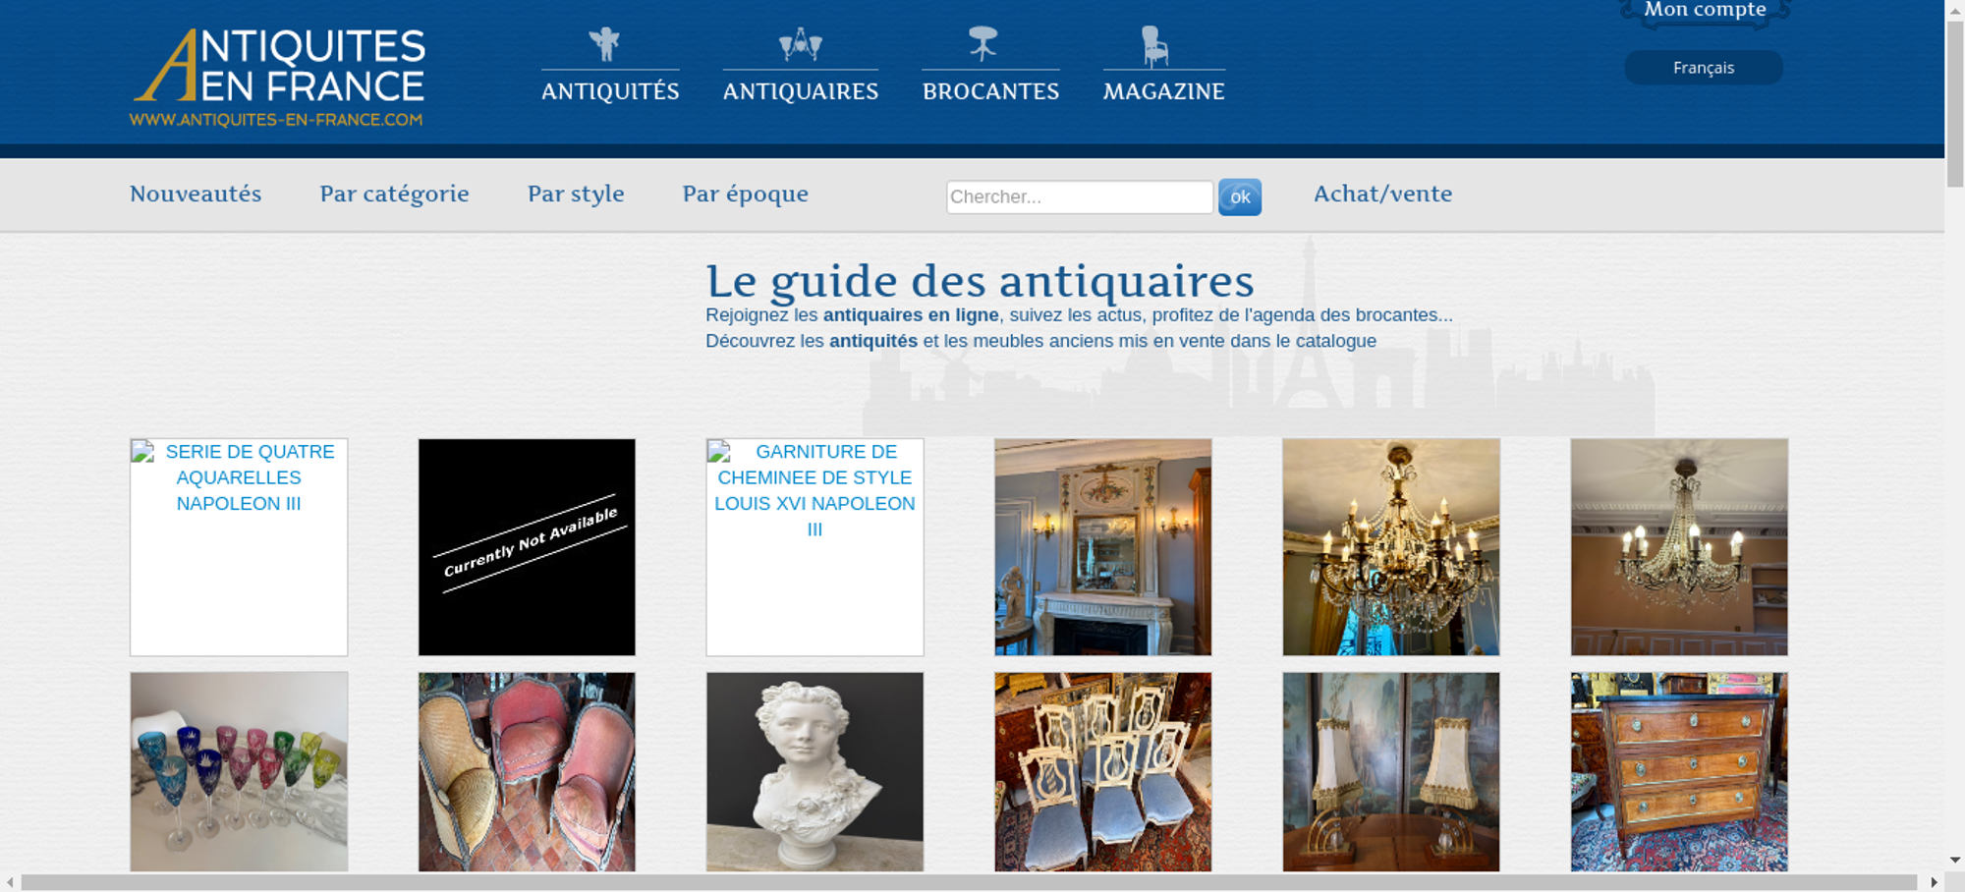Click the vertical scrollbar down arrow
This screenshot has height=892, width=1965.
click(x=1955, y=860)
